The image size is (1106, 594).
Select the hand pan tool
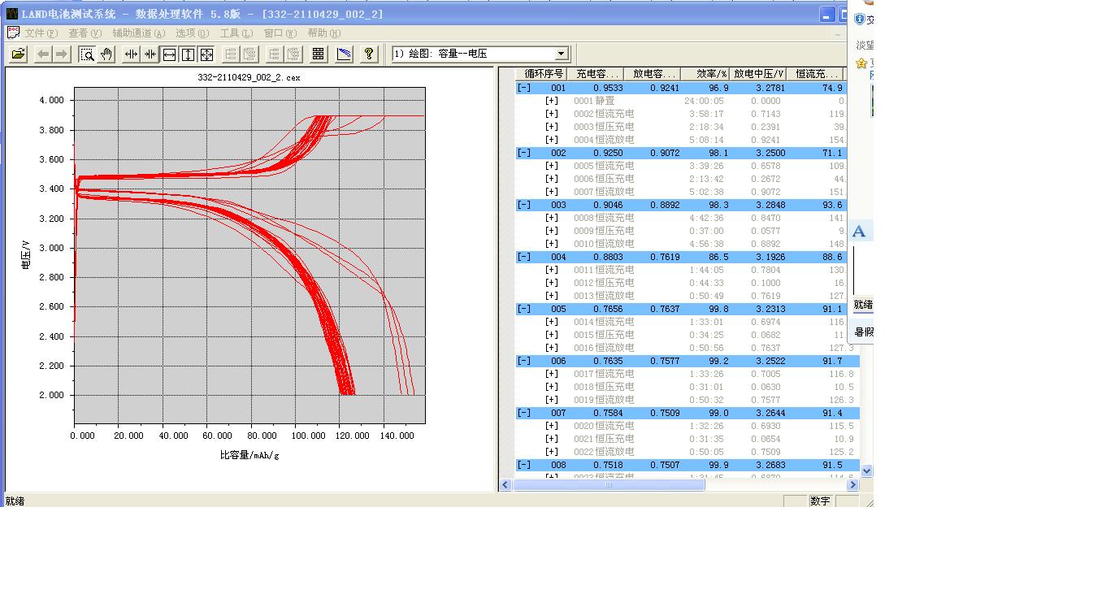tap(106, 54)
